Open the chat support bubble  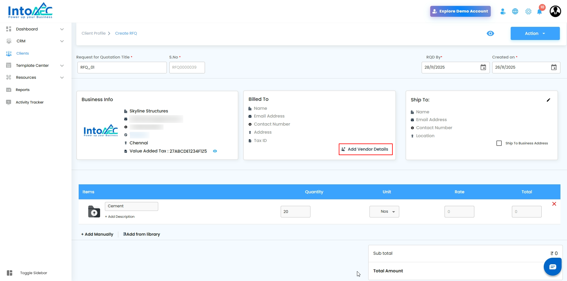point(553,267)
